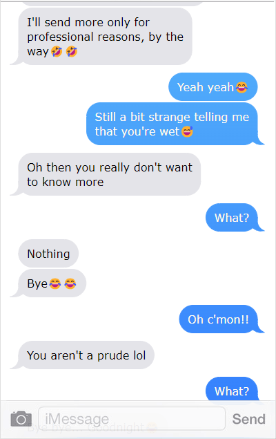The width and height of the screenshot is (276, 439).
Task: Click the second rolling-laugh emoji after 'way'
Action: click(72, 52)
